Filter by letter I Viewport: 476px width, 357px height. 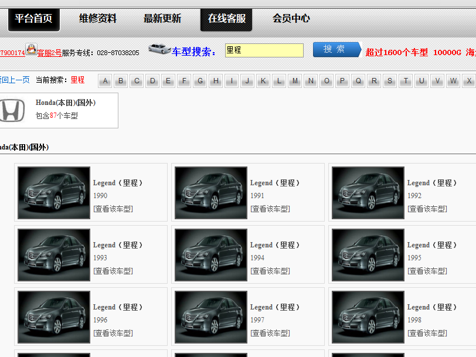click(x=232, y=81)
